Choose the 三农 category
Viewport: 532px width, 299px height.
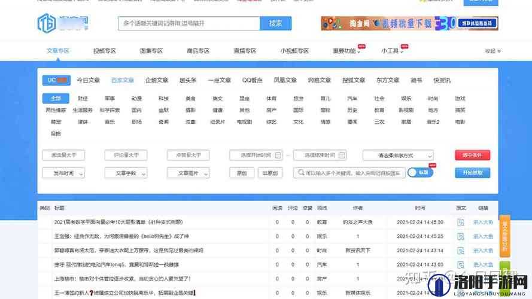point(379,122)
